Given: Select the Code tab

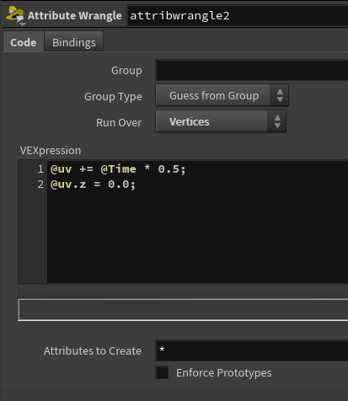Looking at the screenshot, I should (x=23, y=42).
